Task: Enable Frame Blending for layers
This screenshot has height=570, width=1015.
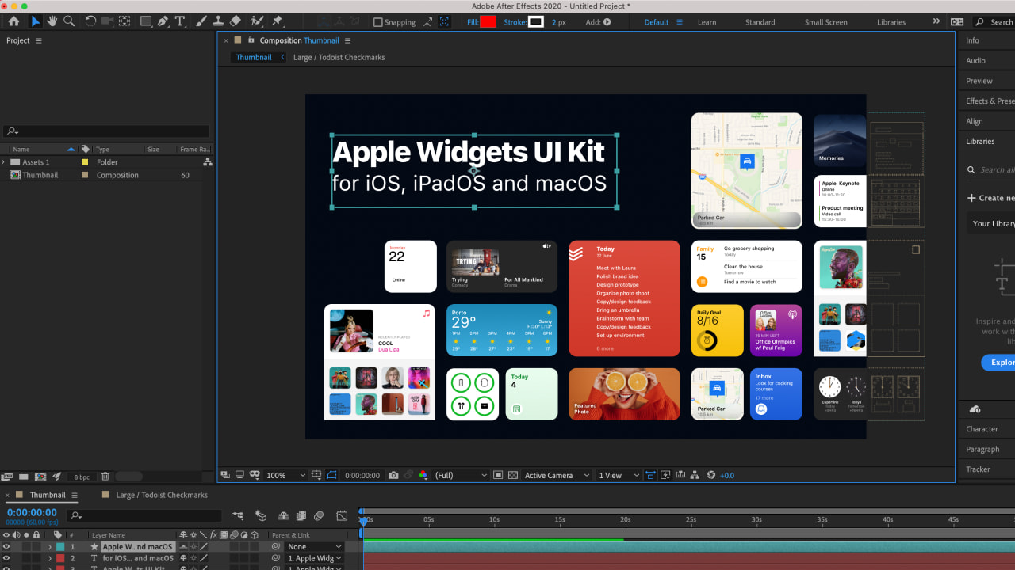Action: tap(301, 516)
